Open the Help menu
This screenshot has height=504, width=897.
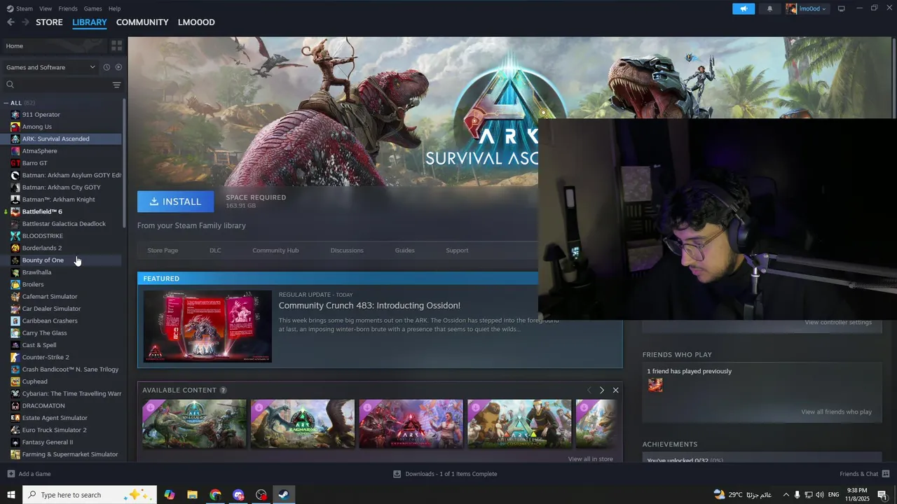point(114,8)
